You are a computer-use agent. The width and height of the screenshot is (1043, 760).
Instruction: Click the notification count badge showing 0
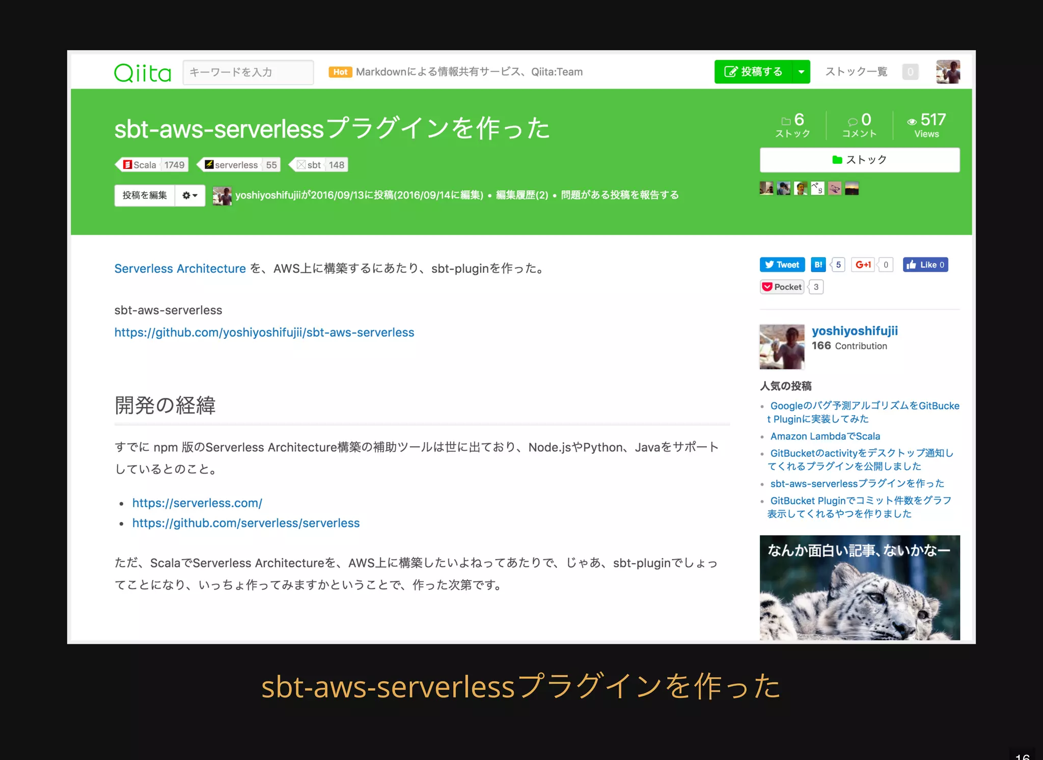coord(910,72)
